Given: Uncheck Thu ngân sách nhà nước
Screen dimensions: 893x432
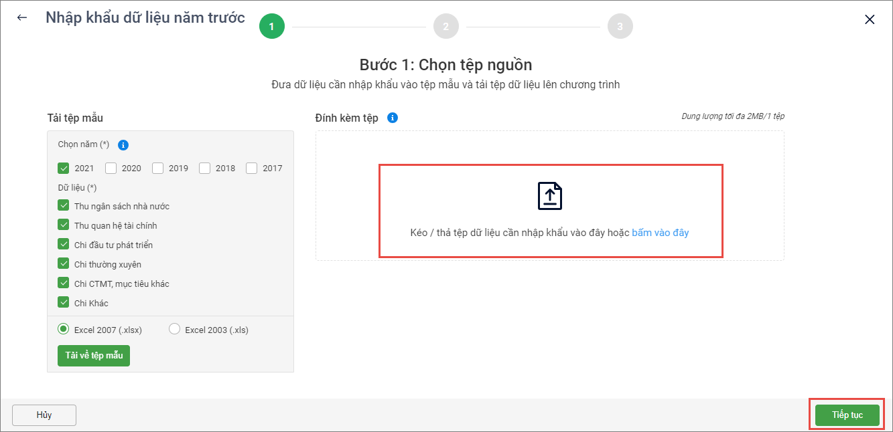Looking at the screenshot, I should pyautogui.click(x=64, y=206).
